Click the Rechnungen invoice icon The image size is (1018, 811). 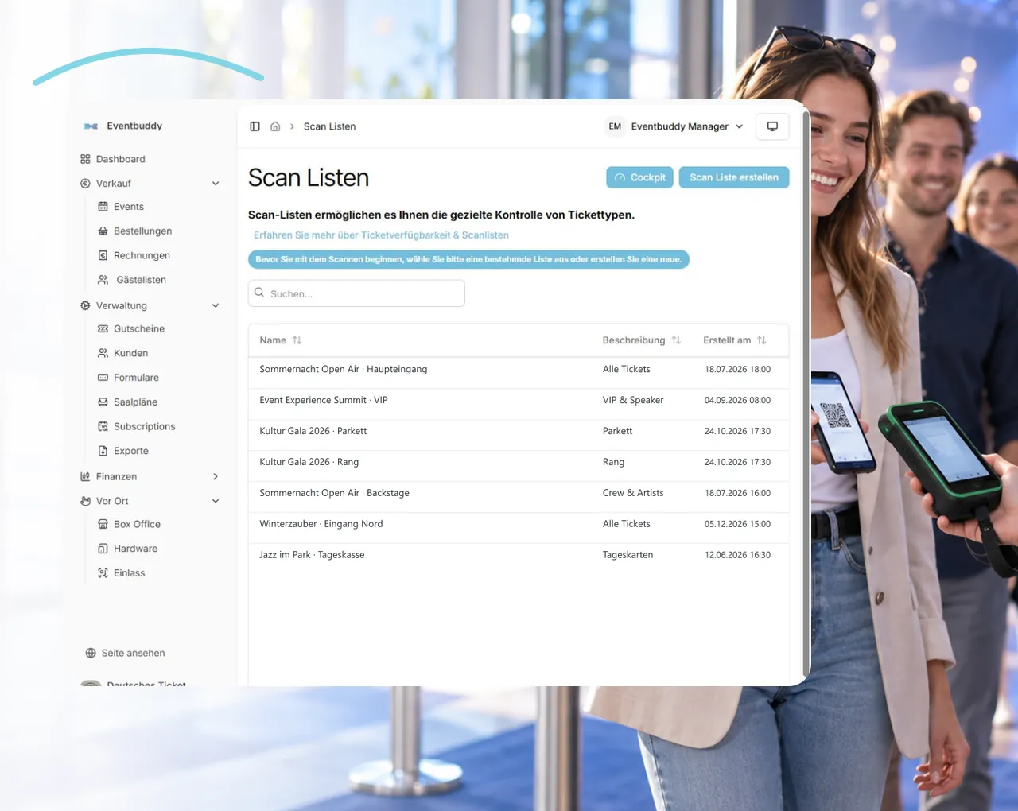[103, 255]
